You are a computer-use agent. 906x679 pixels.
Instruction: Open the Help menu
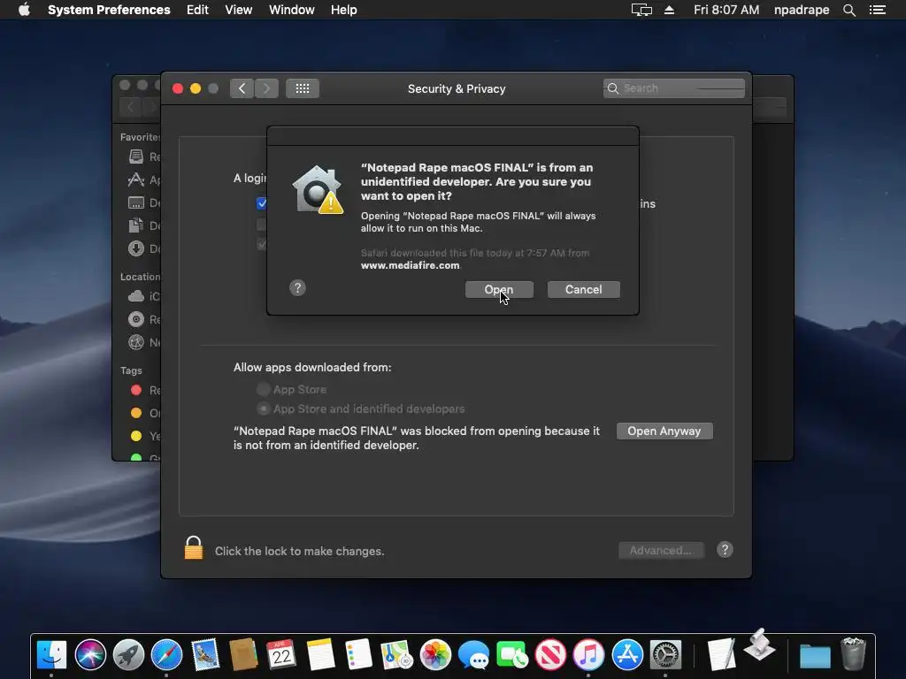tap(344, 10)
